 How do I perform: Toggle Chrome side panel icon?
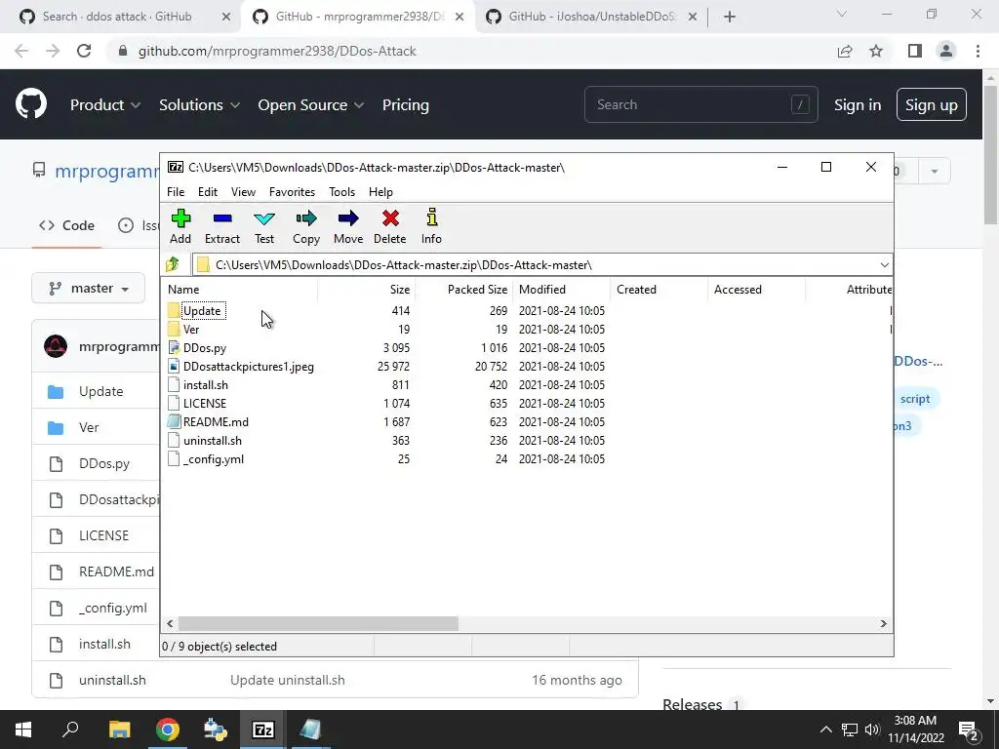[915, 51]
